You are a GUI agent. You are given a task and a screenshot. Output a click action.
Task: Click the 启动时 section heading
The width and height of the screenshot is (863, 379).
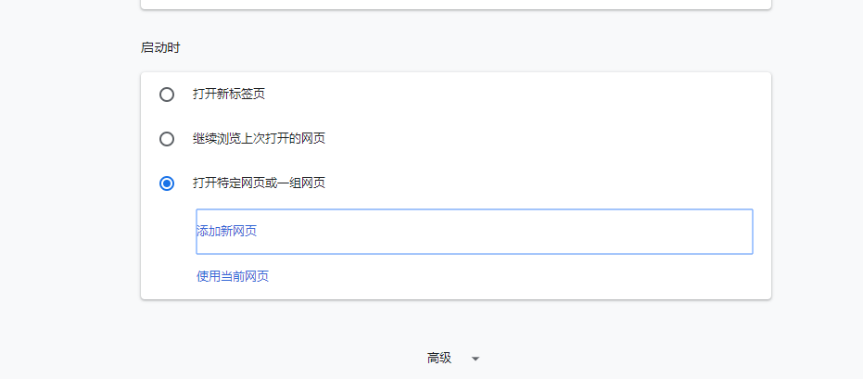pyautogui.click(x=160, y=47)
